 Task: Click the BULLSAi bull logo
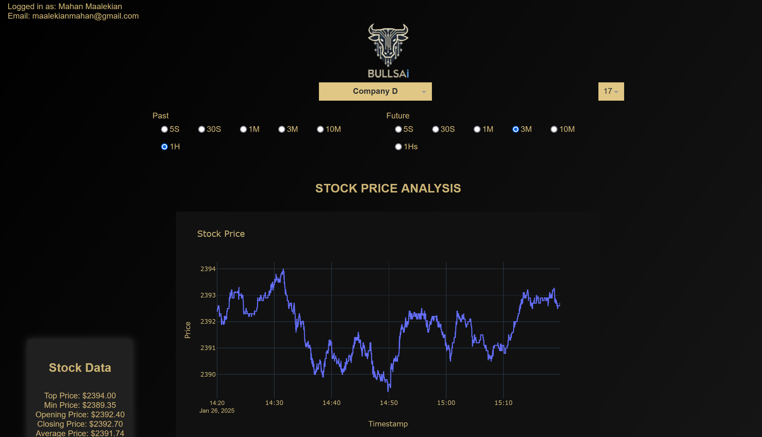tap(388, 50)
